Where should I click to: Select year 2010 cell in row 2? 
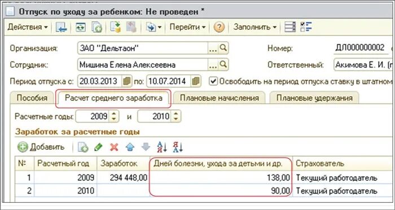[x=65, y=191]
